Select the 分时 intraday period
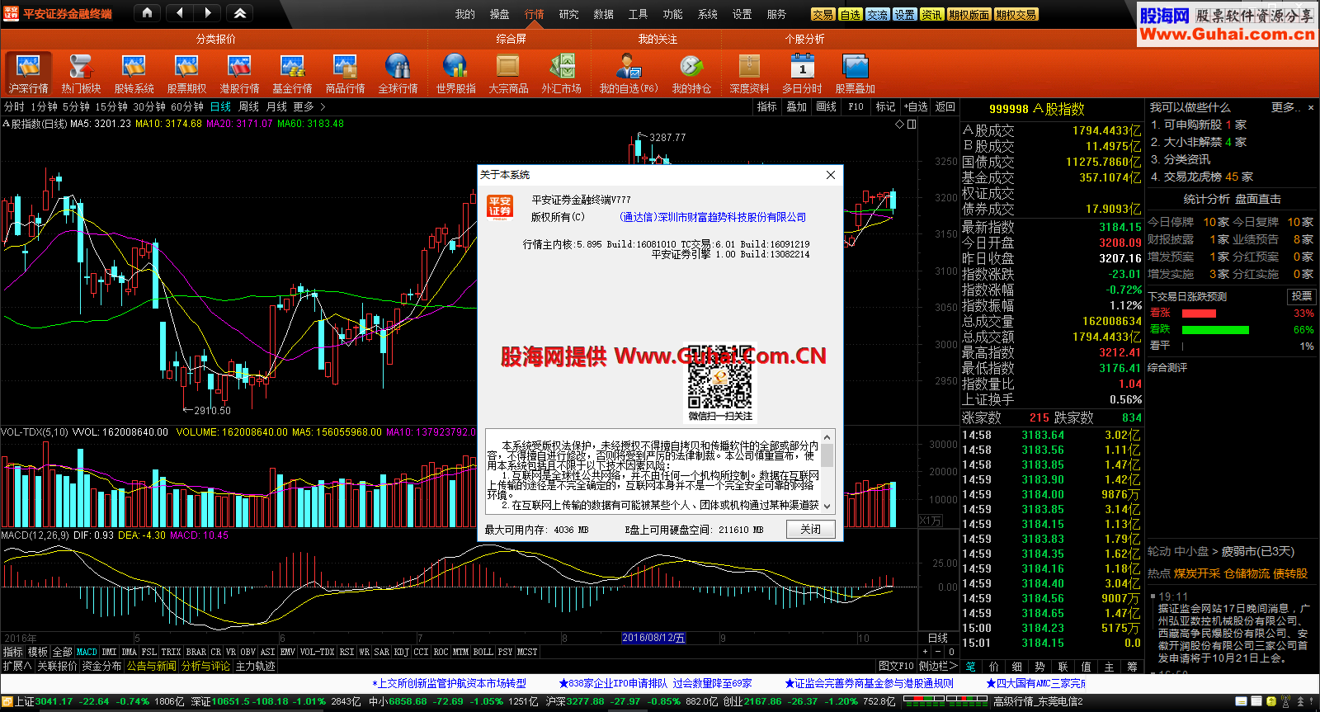The width and height of the screenshot is (1320, 712). (x=14, y=106)
